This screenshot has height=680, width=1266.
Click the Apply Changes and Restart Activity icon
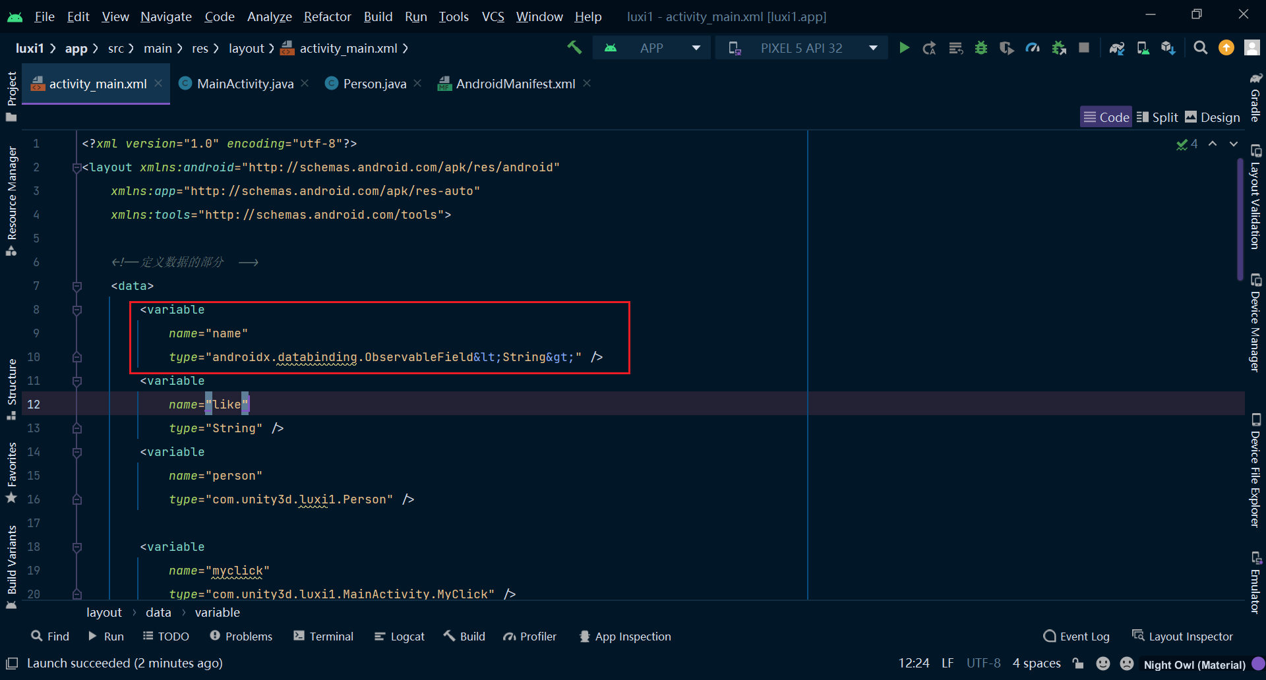[929, 48]
